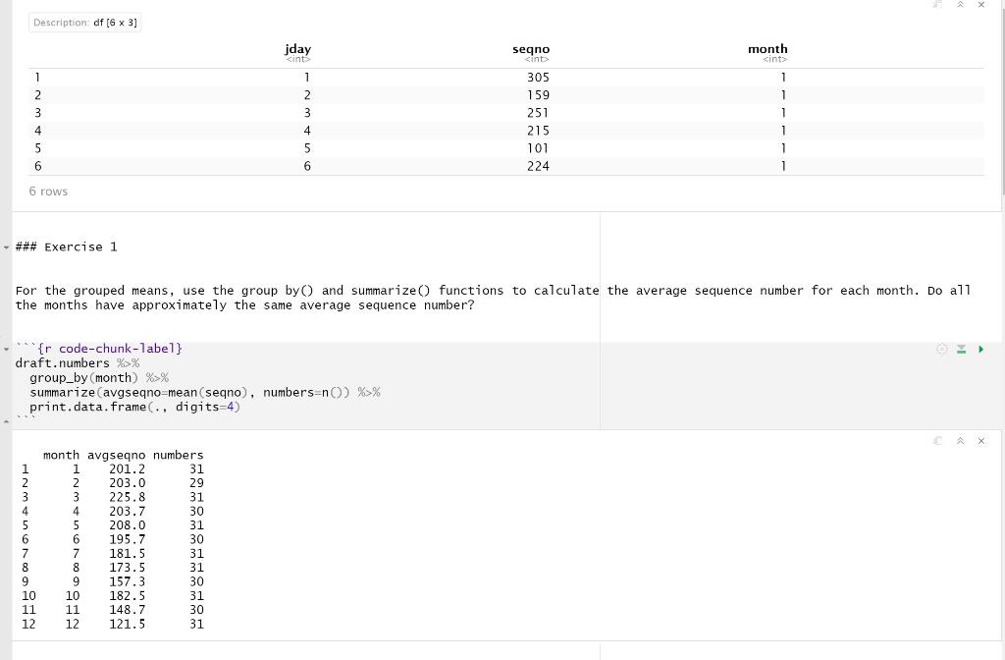The width and height of the screenshot is (1005, 660).
Task: Run the current code chunk
Action: (x=980, y=349)
